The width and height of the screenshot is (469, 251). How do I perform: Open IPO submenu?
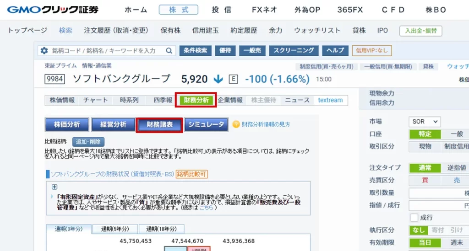(x=382, y=31)
